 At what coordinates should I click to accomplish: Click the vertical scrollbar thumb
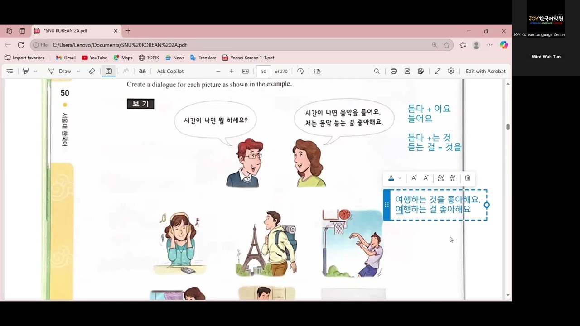coord(508,127)
